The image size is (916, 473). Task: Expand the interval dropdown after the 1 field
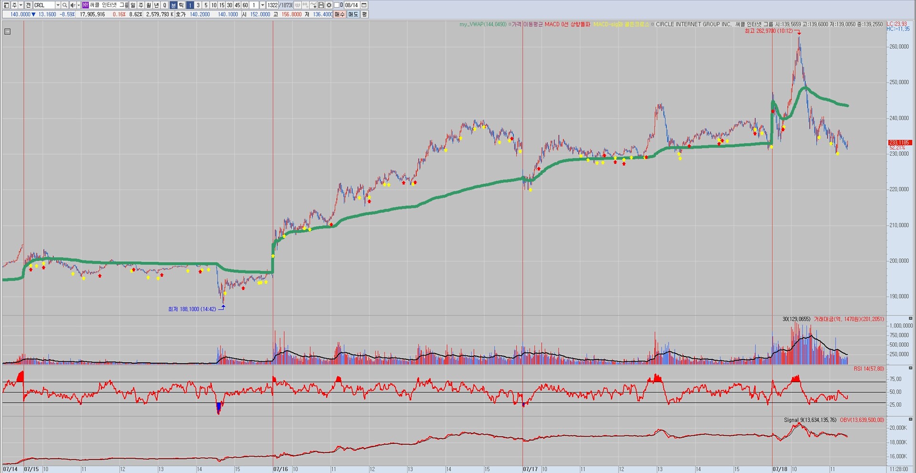coord(262,5)
